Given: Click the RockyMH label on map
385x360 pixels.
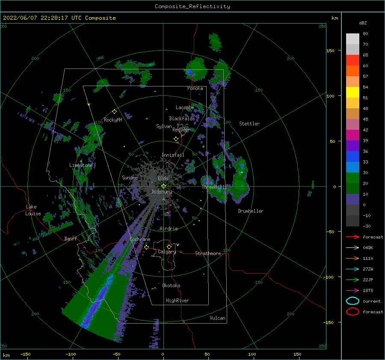Looking at the screenshot, I should point(113,120).
